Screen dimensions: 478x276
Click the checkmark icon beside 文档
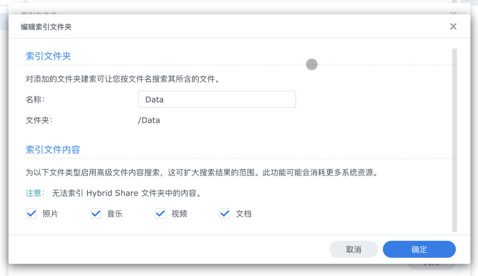click(x=224, y=213)
